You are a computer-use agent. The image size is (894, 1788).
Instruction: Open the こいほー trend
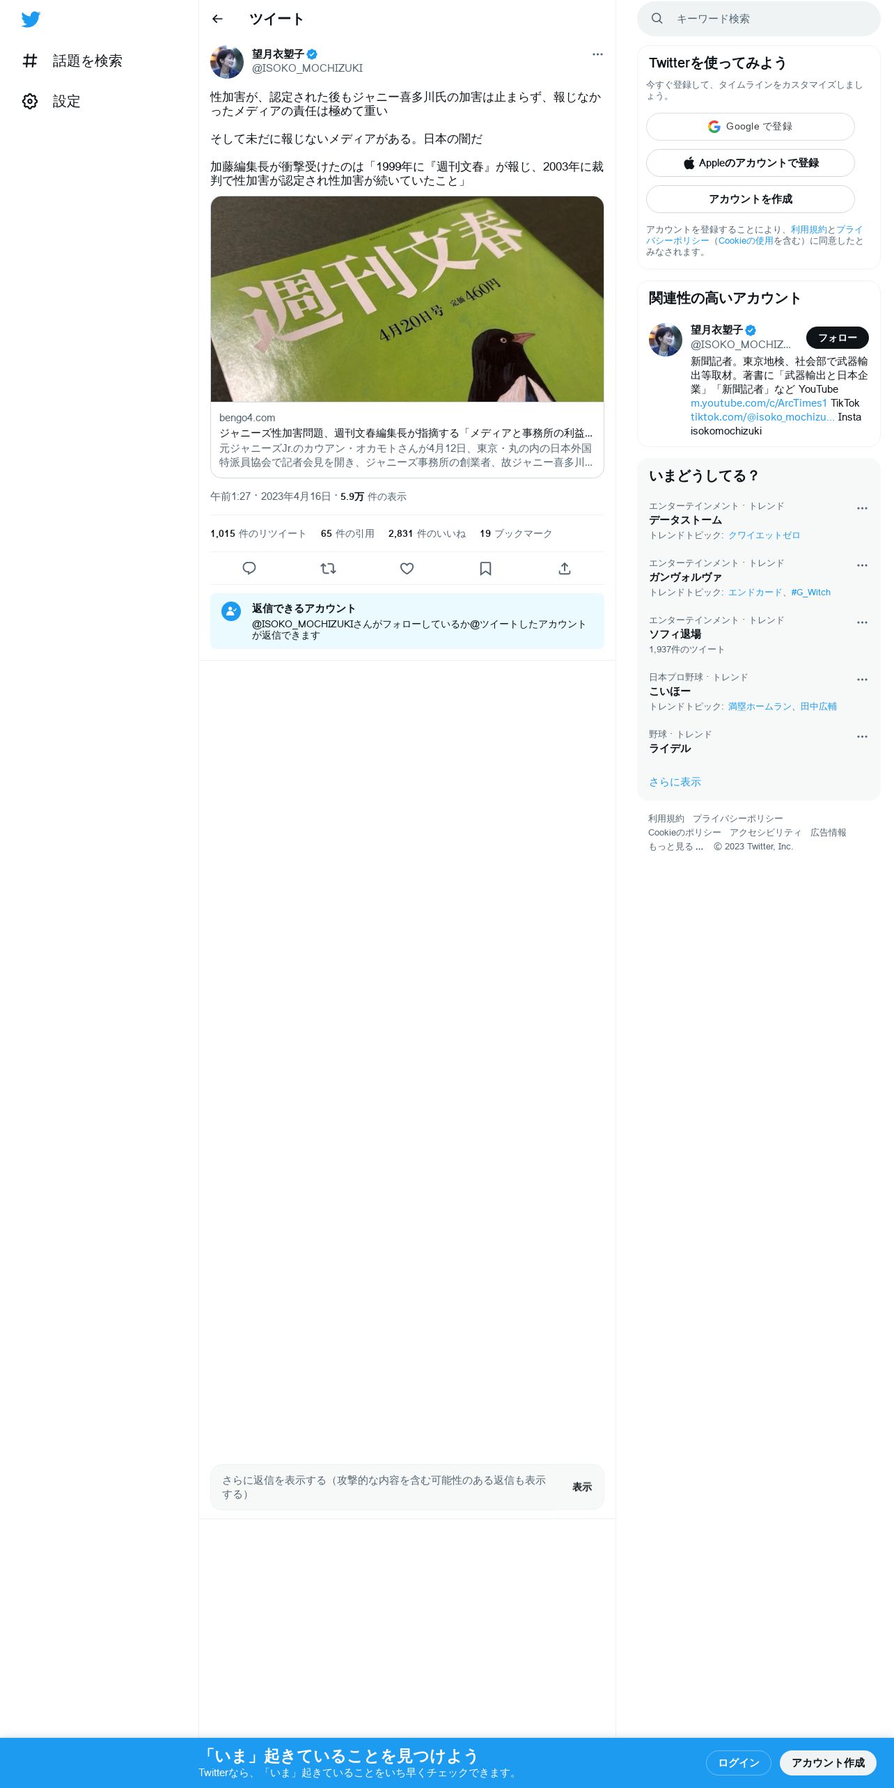tap(670, 691)
